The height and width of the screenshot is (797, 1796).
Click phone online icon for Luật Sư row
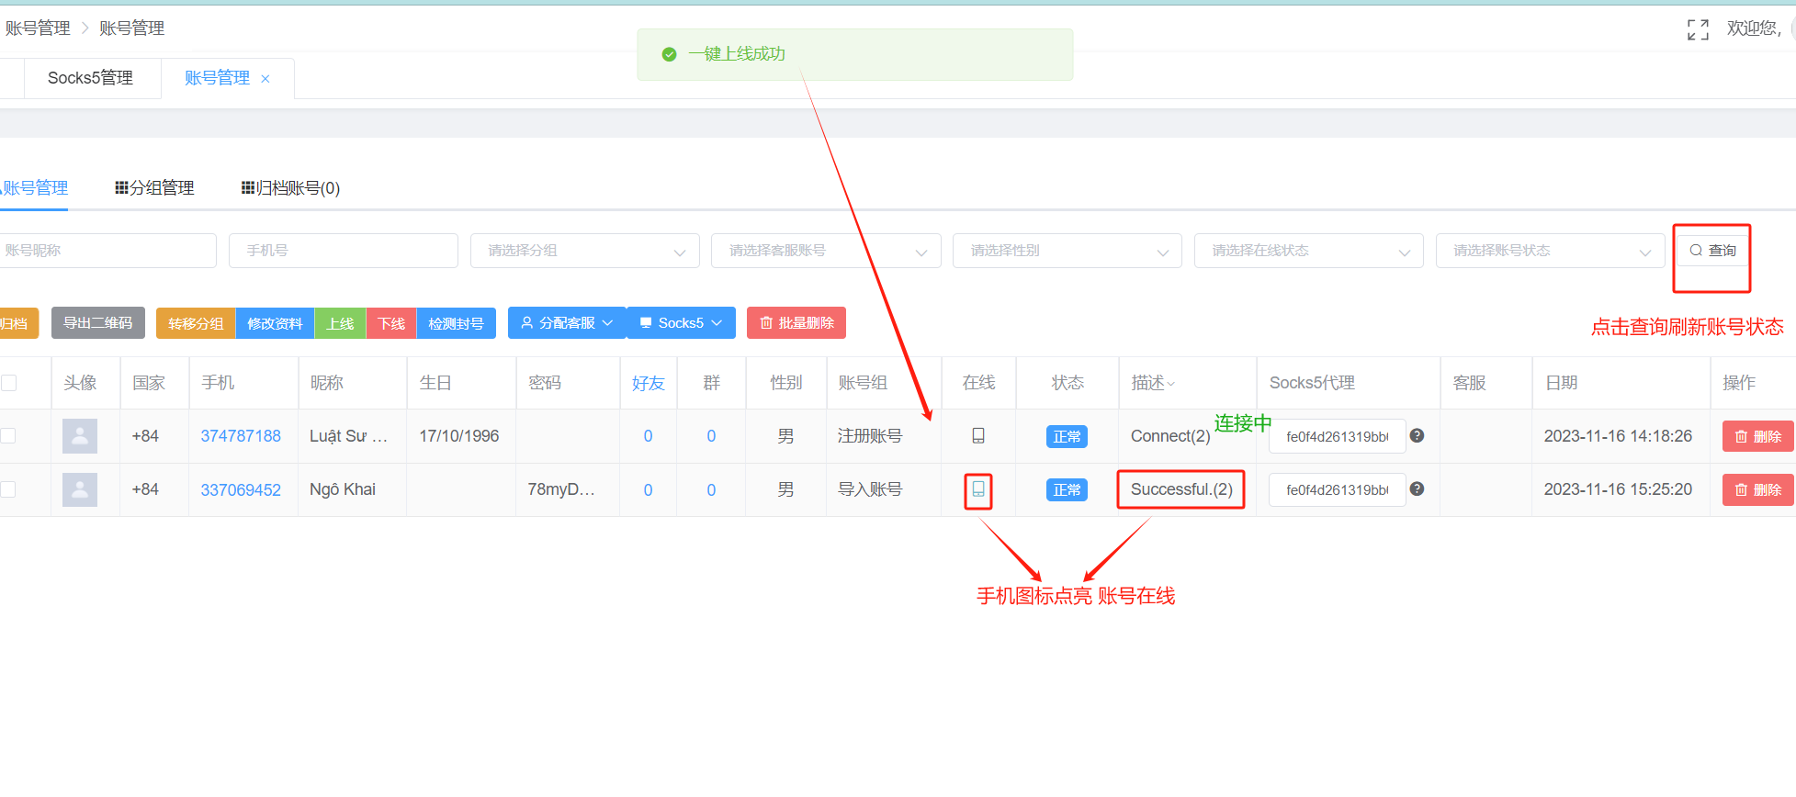978,436
